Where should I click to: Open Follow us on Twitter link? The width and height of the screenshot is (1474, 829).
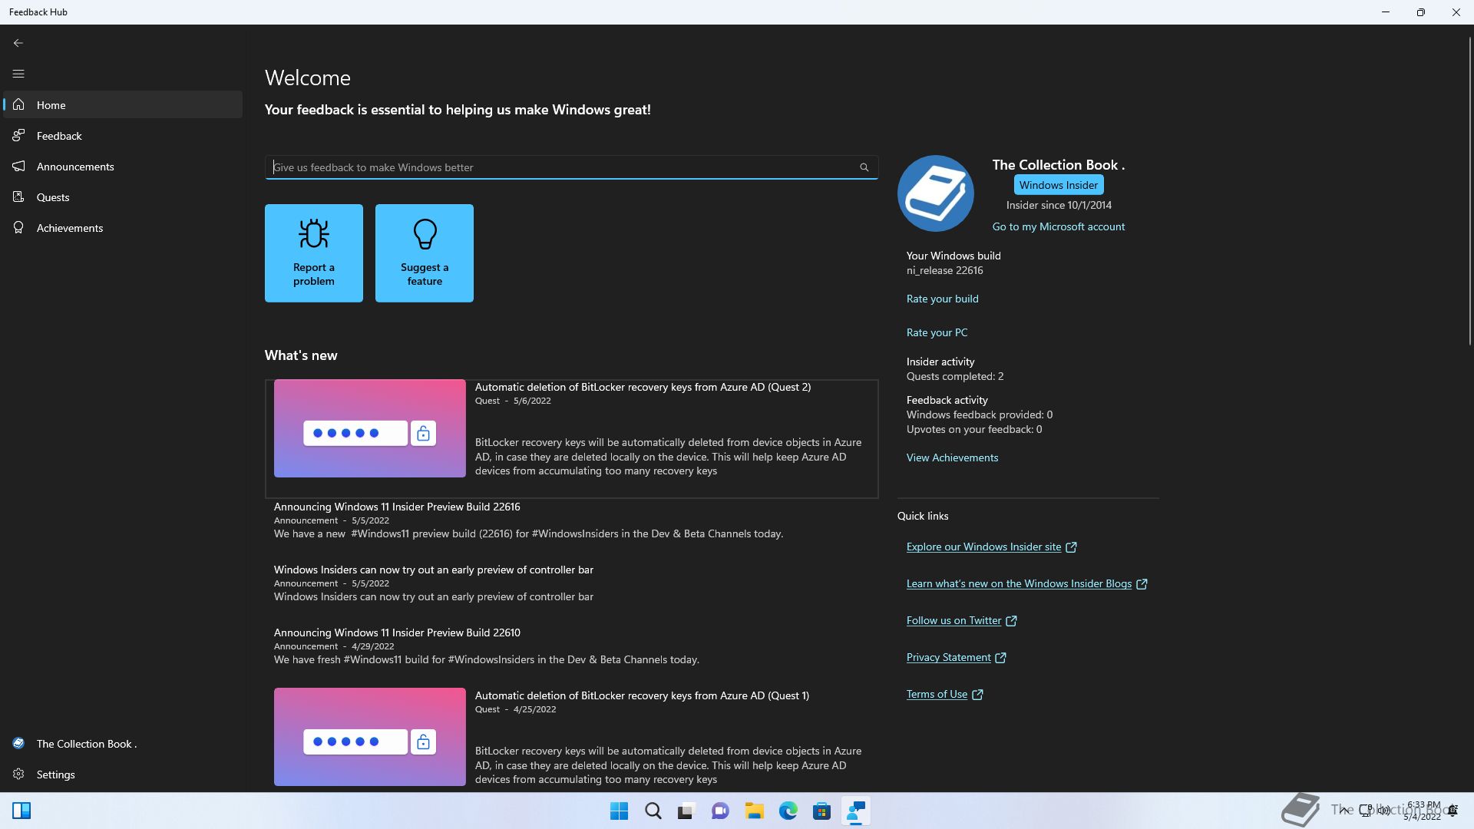[x=954, y=620]
